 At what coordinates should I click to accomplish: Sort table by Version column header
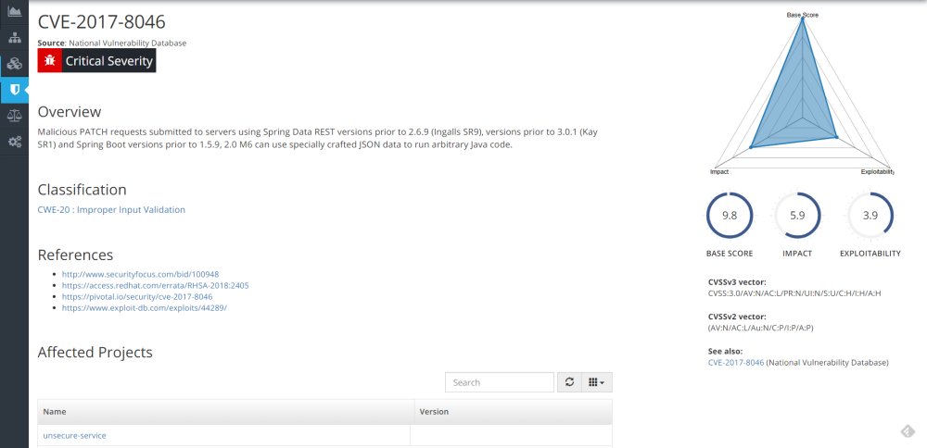click(x=514, y=412)
